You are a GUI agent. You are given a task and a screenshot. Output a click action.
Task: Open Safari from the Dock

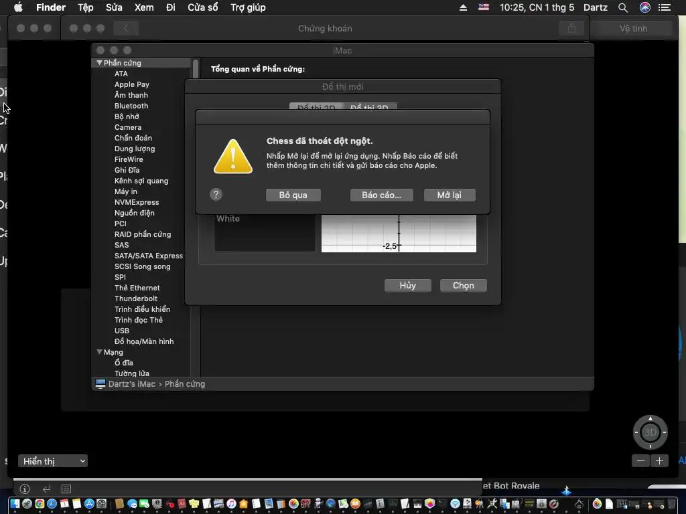pyautogui.click(x=52, y=503)
